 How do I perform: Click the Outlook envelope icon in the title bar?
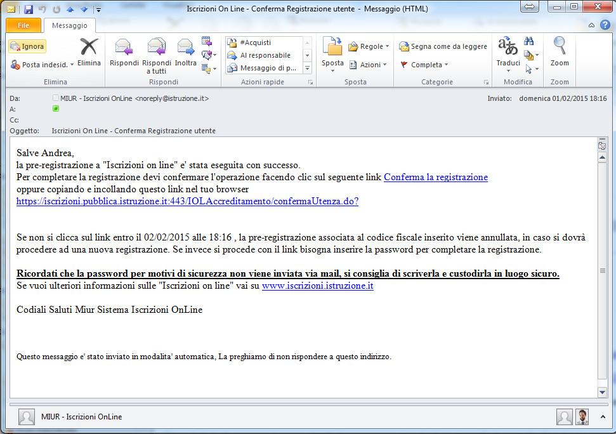(x=11, y=9)
